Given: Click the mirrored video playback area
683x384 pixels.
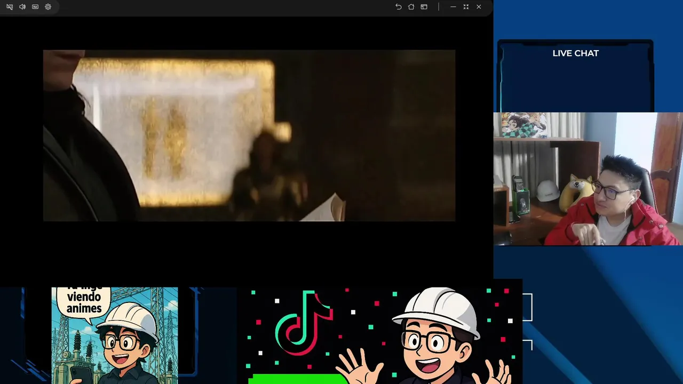Looking at the screenshot, I should pos(249,135).
